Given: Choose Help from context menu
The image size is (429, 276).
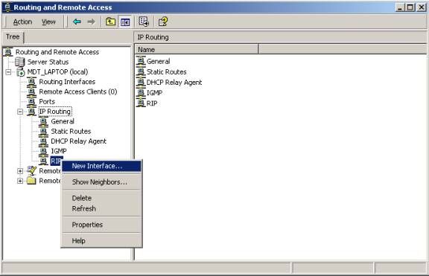Looking at the screenshot, I should (101, 241).
